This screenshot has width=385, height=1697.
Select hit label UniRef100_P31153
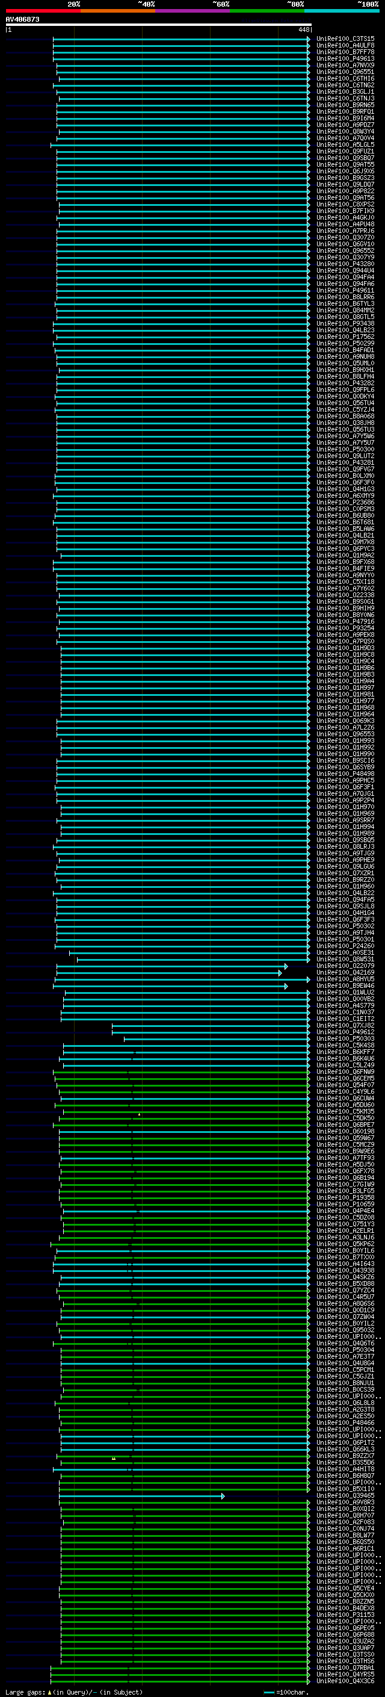click(x=345, y=1615)
